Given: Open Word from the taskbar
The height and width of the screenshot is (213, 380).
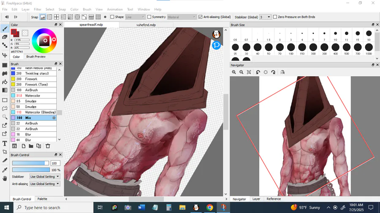Looking at the screenshot, I should coord(141,208).
